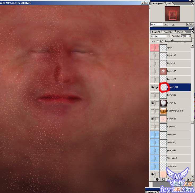The height and width of the screenshot is (193, 195).
Task: Add a layer mask
Action: [163, 179]
